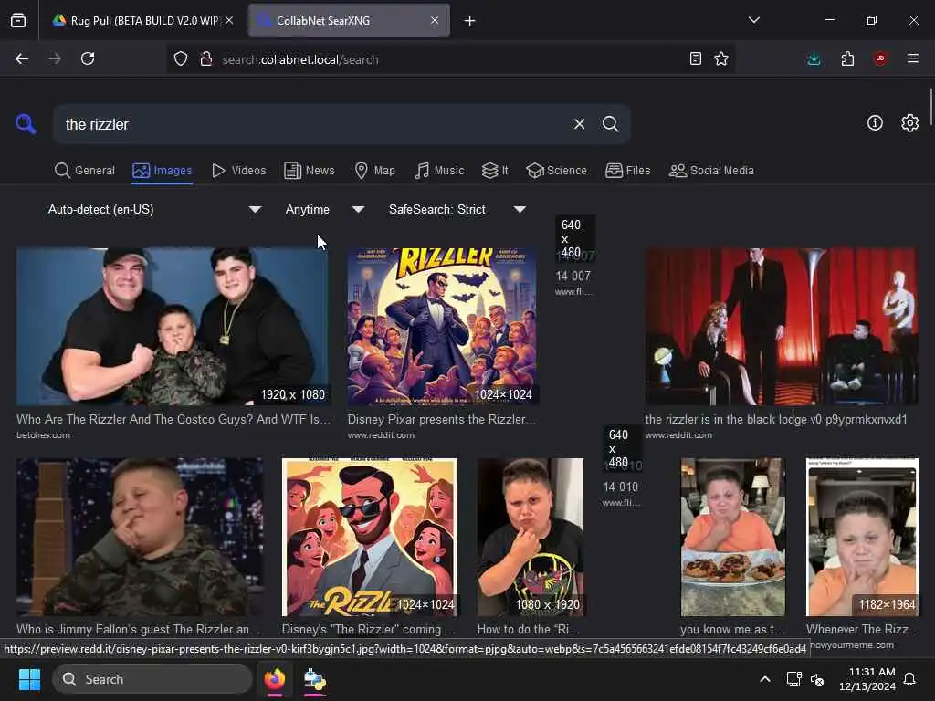
Task: Click the list all tabs chevron
Action: (754, 20)
